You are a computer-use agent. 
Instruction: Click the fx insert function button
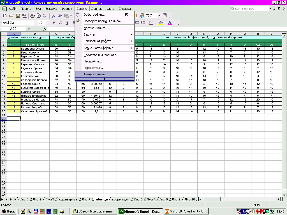coord(45,29)
